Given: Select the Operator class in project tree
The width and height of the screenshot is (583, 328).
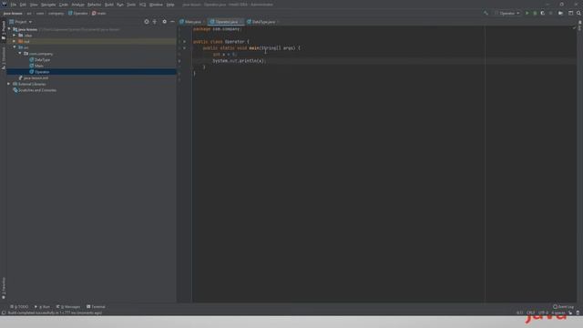Looking at the screenshot, I should 39,72.
